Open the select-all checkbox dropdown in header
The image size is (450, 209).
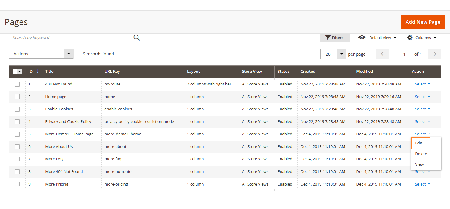[20, 72]
